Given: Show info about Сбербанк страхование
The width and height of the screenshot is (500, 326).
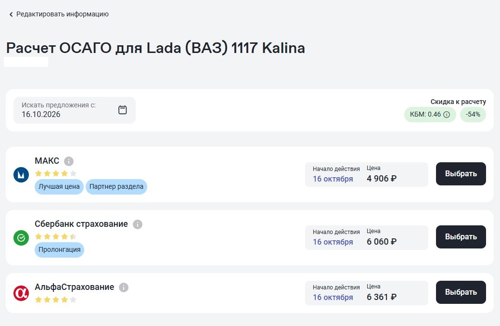Looking at the screenshot, I should coord(138,224).
